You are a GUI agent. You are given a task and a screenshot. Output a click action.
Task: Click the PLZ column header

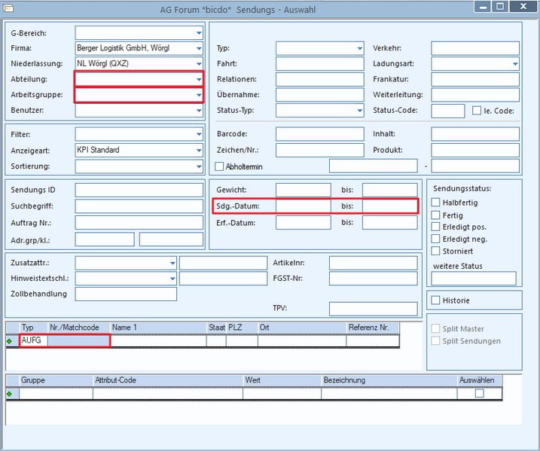coord(242,328)
